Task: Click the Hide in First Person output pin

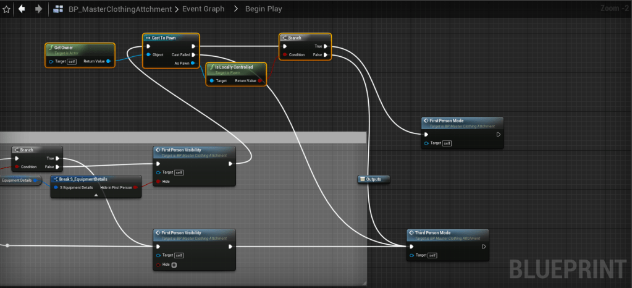Action: [x=135, y=187]
